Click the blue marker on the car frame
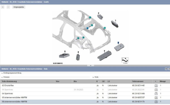 click(88, 28)
